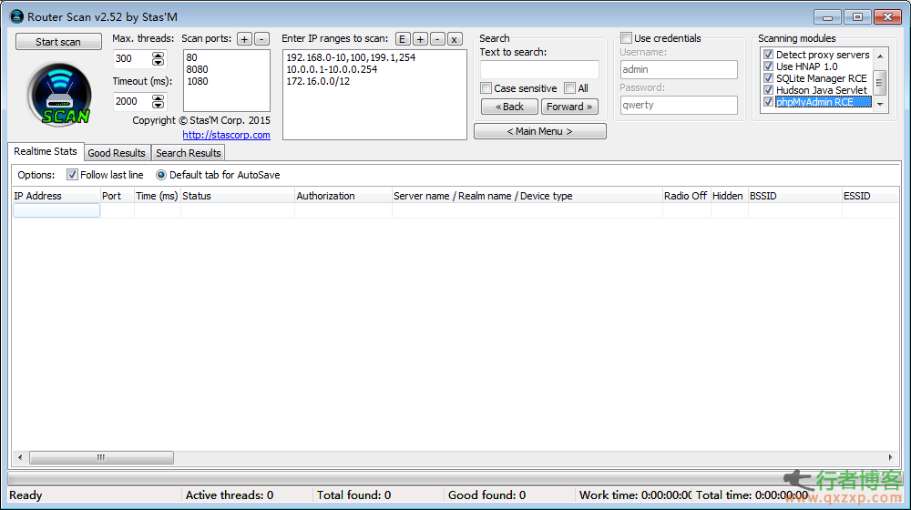Click the modules list scrollbar thumb
Screen dimensions: 911x510
[880, 83]
